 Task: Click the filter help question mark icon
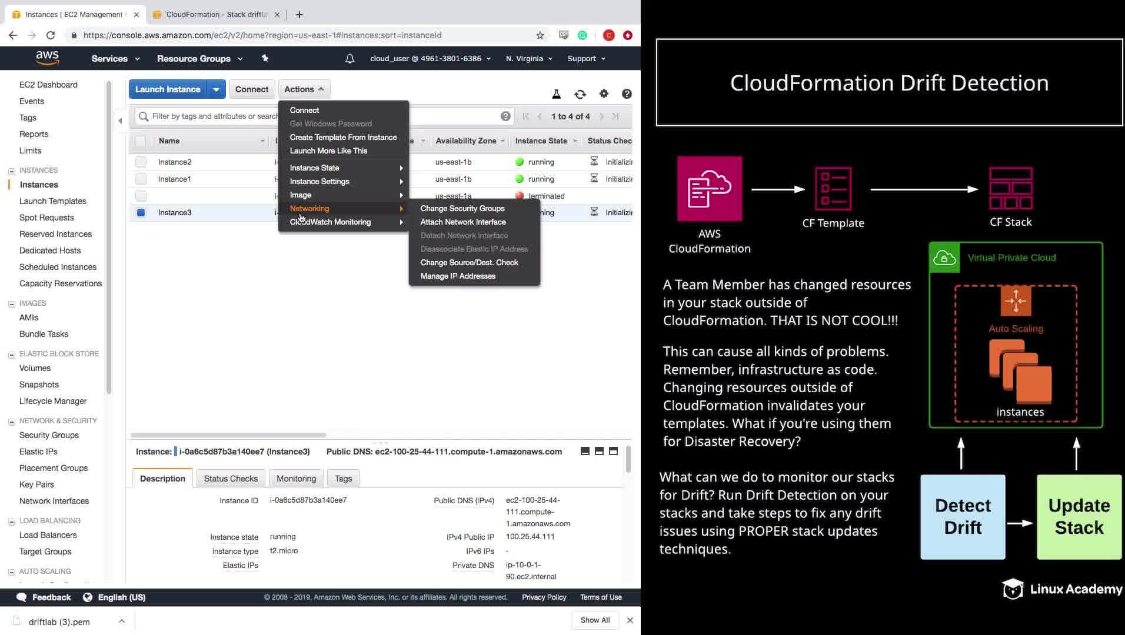point(505,116)
